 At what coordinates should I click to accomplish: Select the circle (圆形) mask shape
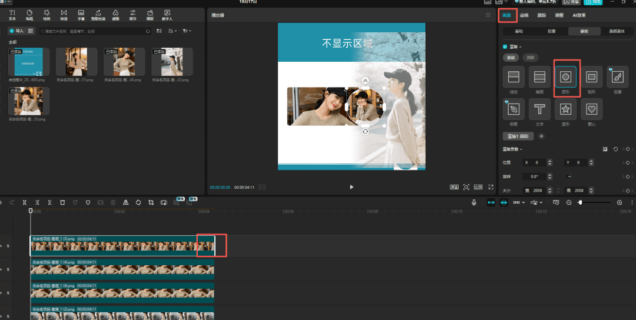565,77
